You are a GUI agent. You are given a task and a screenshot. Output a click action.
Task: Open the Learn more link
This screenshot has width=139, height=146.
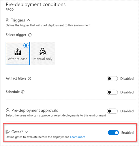click(x=78, y=137)
